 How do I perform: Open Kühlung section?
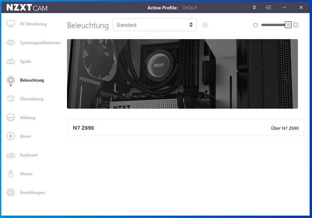tap(28, 118)
